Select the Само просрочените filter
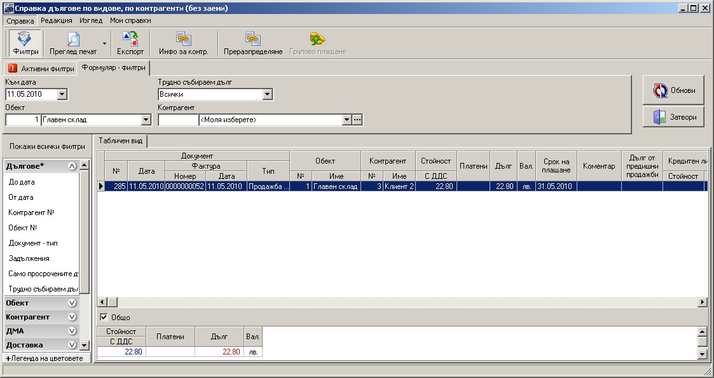Screen dimensions: 714x378 pyautogui.click(x=43, y=274)
